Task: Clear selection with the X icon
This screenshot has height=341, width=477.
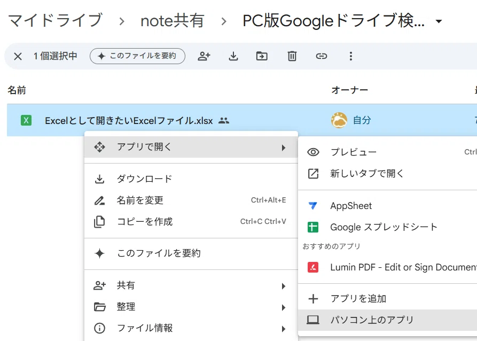Action: coord(18,56)
